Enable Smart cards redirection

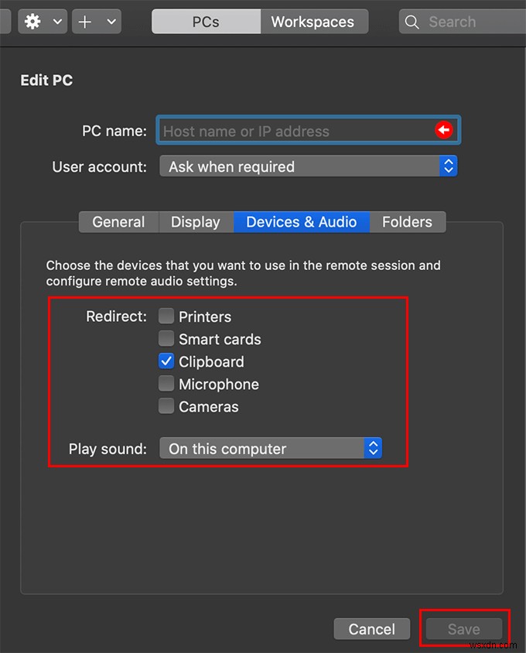click(x=166, y=338)
